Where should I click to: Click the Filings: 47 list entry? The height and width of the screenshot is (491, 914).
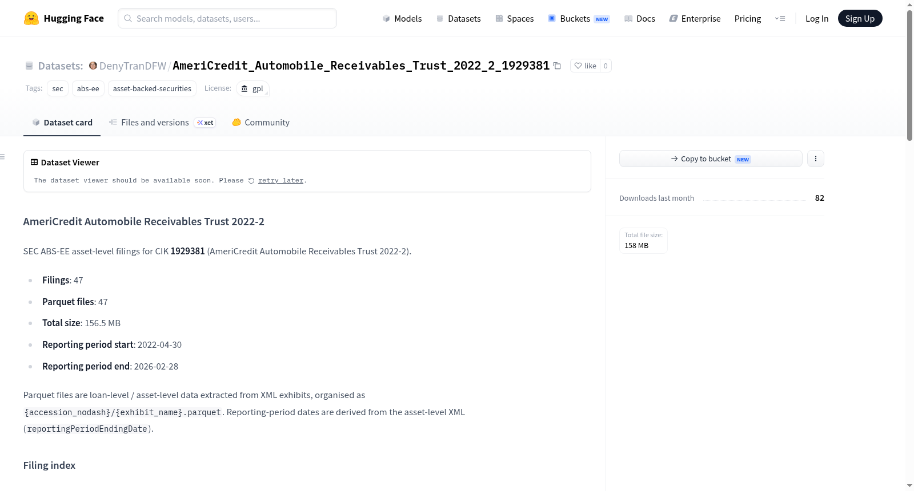click(63, 281)
